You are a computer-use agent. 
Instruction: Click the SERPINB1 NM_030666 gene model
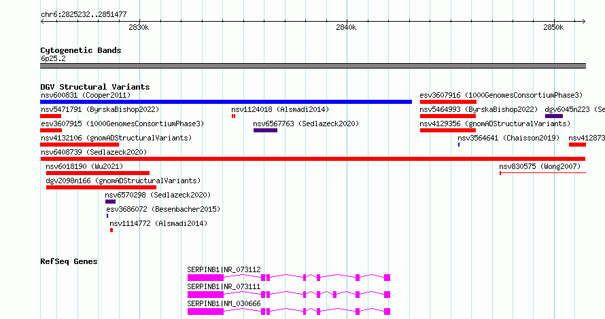289,312
